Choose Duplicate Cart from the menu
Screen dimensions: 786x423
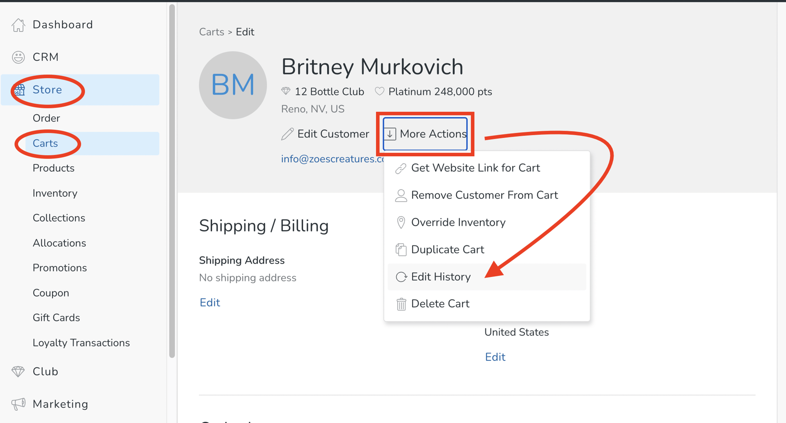[447, 249]
